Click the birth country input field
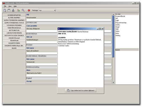143x108 pixels. pyautogui.click(x=42, y=75)
